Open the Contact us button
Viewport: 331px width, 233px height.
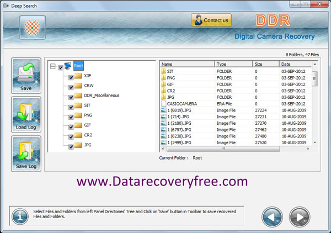[x=211, y=20]
